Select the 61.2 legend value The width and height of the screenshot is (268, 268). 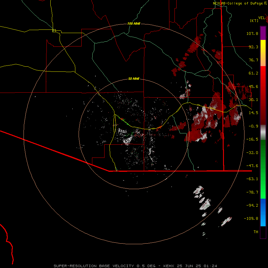(x=253, y=73)
